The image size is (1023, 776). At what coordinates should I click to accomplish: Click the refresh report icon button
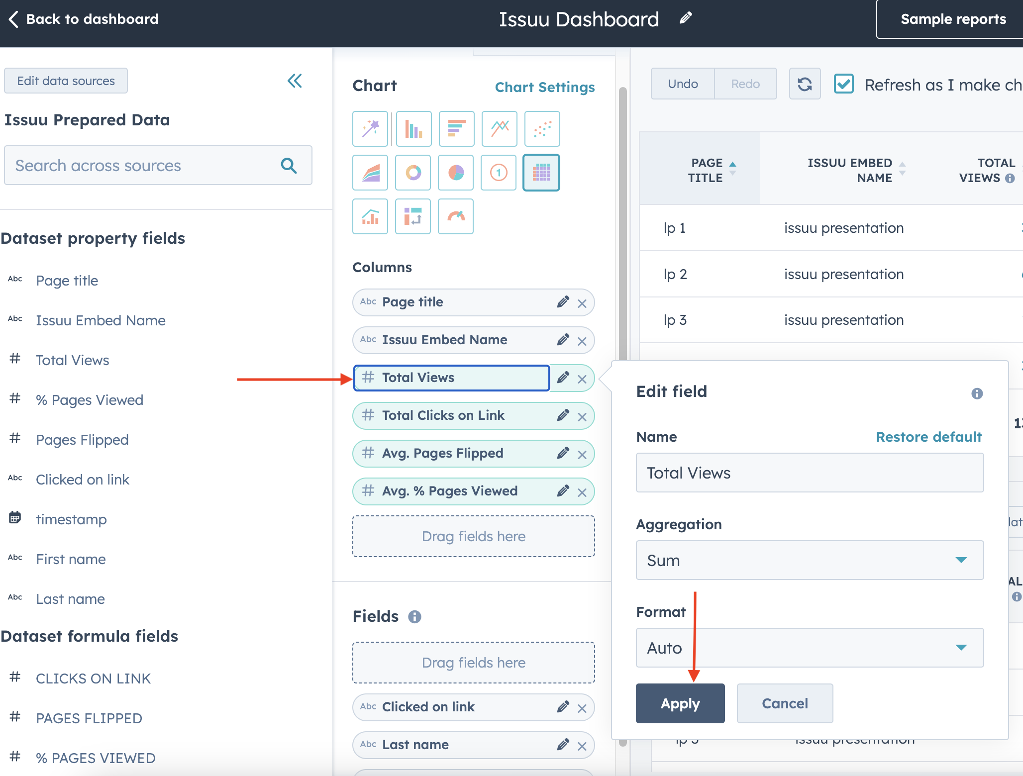tap(805, 84)
